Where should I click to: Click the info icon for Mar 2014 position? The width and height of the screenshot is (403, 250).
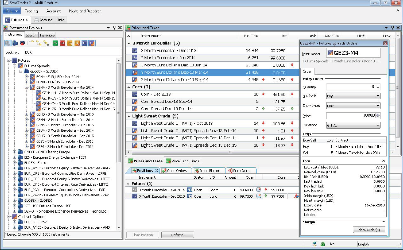click(x=189, y=190)
